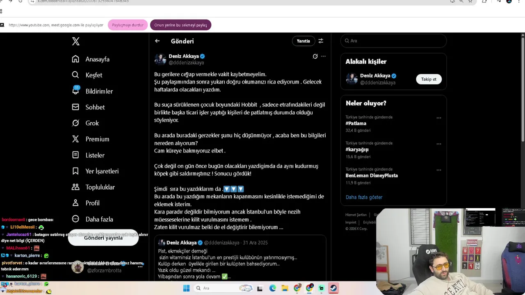Screen dimensions: 525x295
Task: Open the Topluluklar menu label
Action: pos(100,187)
